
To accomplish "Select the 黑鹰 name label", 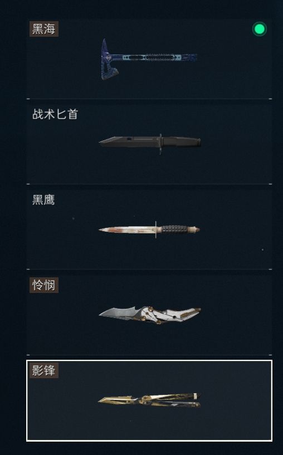I will pyautogui.click(x=43, y=199).
